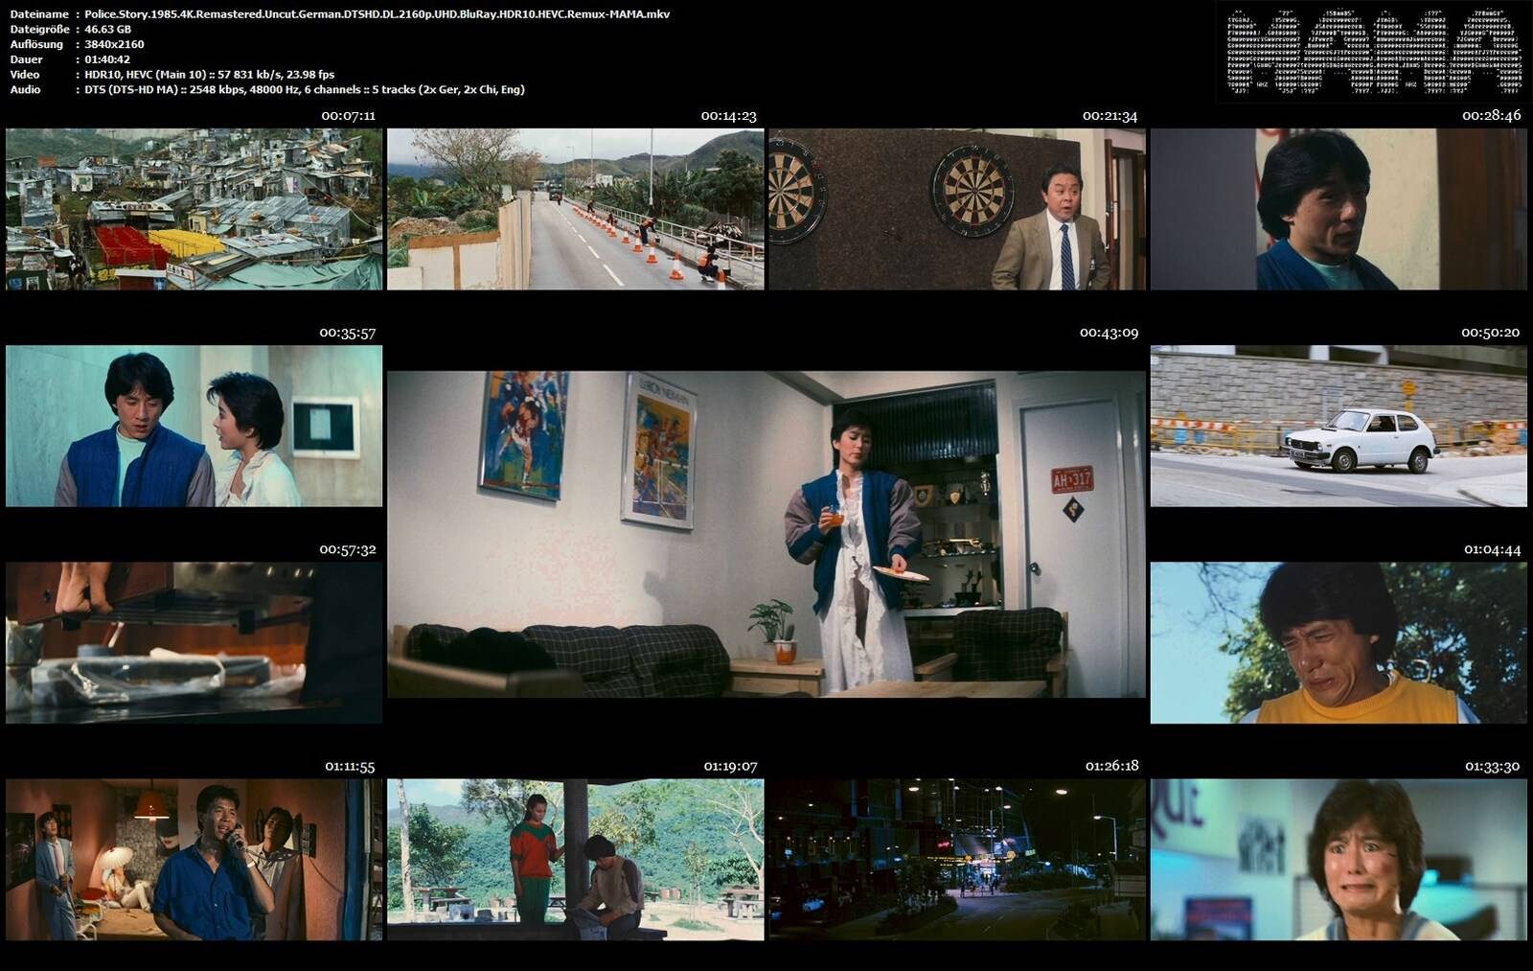Click the timestamp 00:07:11
The height and width of the screenshot is (971, 1533).
coord(349,116)
